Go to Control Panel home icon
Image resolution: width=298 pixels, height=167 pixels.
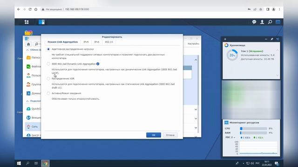coord(28,44)
